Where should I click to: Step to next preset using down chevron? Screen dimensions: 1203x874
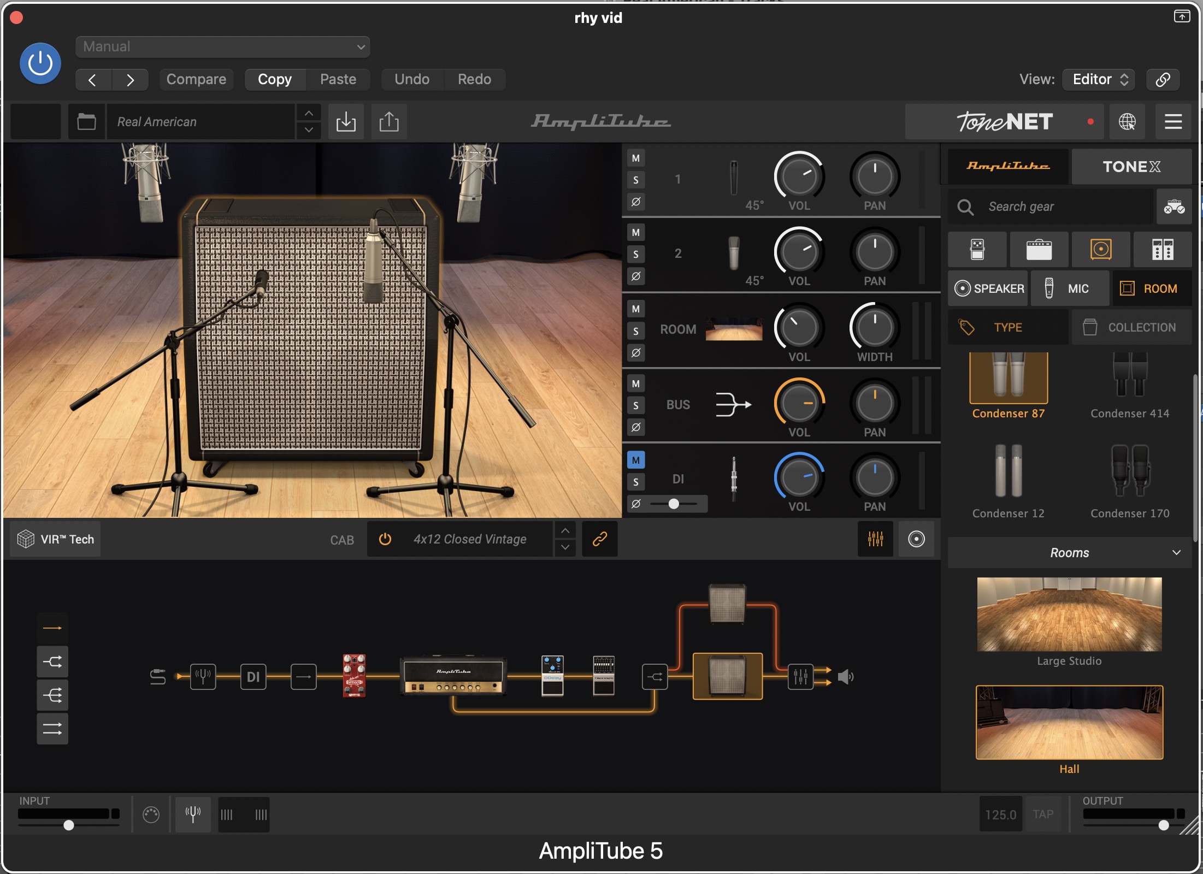tap(309, 130)
